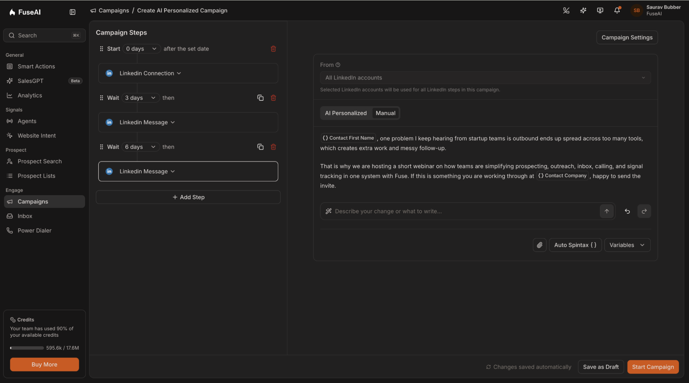The image size is (689, 383).
Task: Grab the Start step drag handle
Action: [101, 49]
